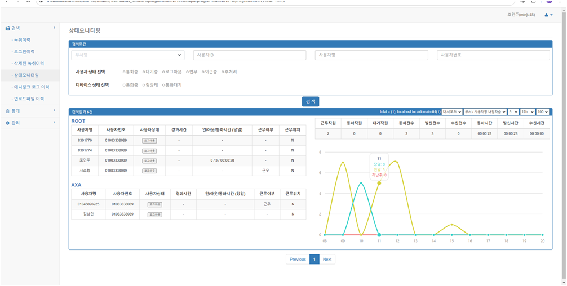Click 로그아웃 status button for 조민주
The image size is (567, 286).
click(149, 160)
